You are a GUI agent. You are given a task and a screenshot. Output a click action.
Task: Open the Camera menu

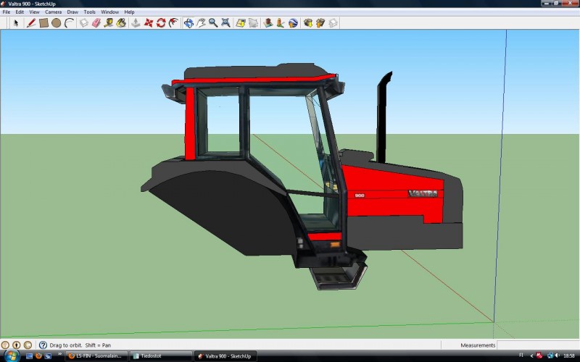pos(53,12)
